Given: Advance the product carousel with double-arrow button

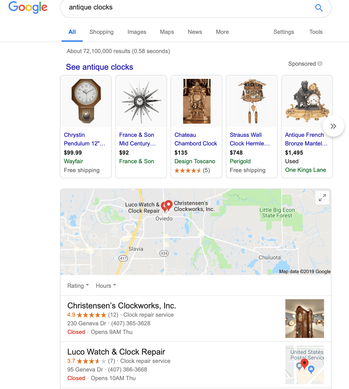Looking at the screenshot, I should pyautogui.click(x=333, y=126).
